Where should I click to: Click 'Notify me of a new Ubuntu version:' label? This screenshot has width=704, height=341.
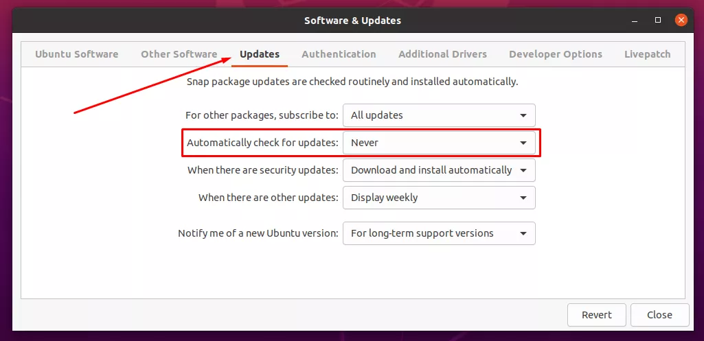click(x=258, y=233)
